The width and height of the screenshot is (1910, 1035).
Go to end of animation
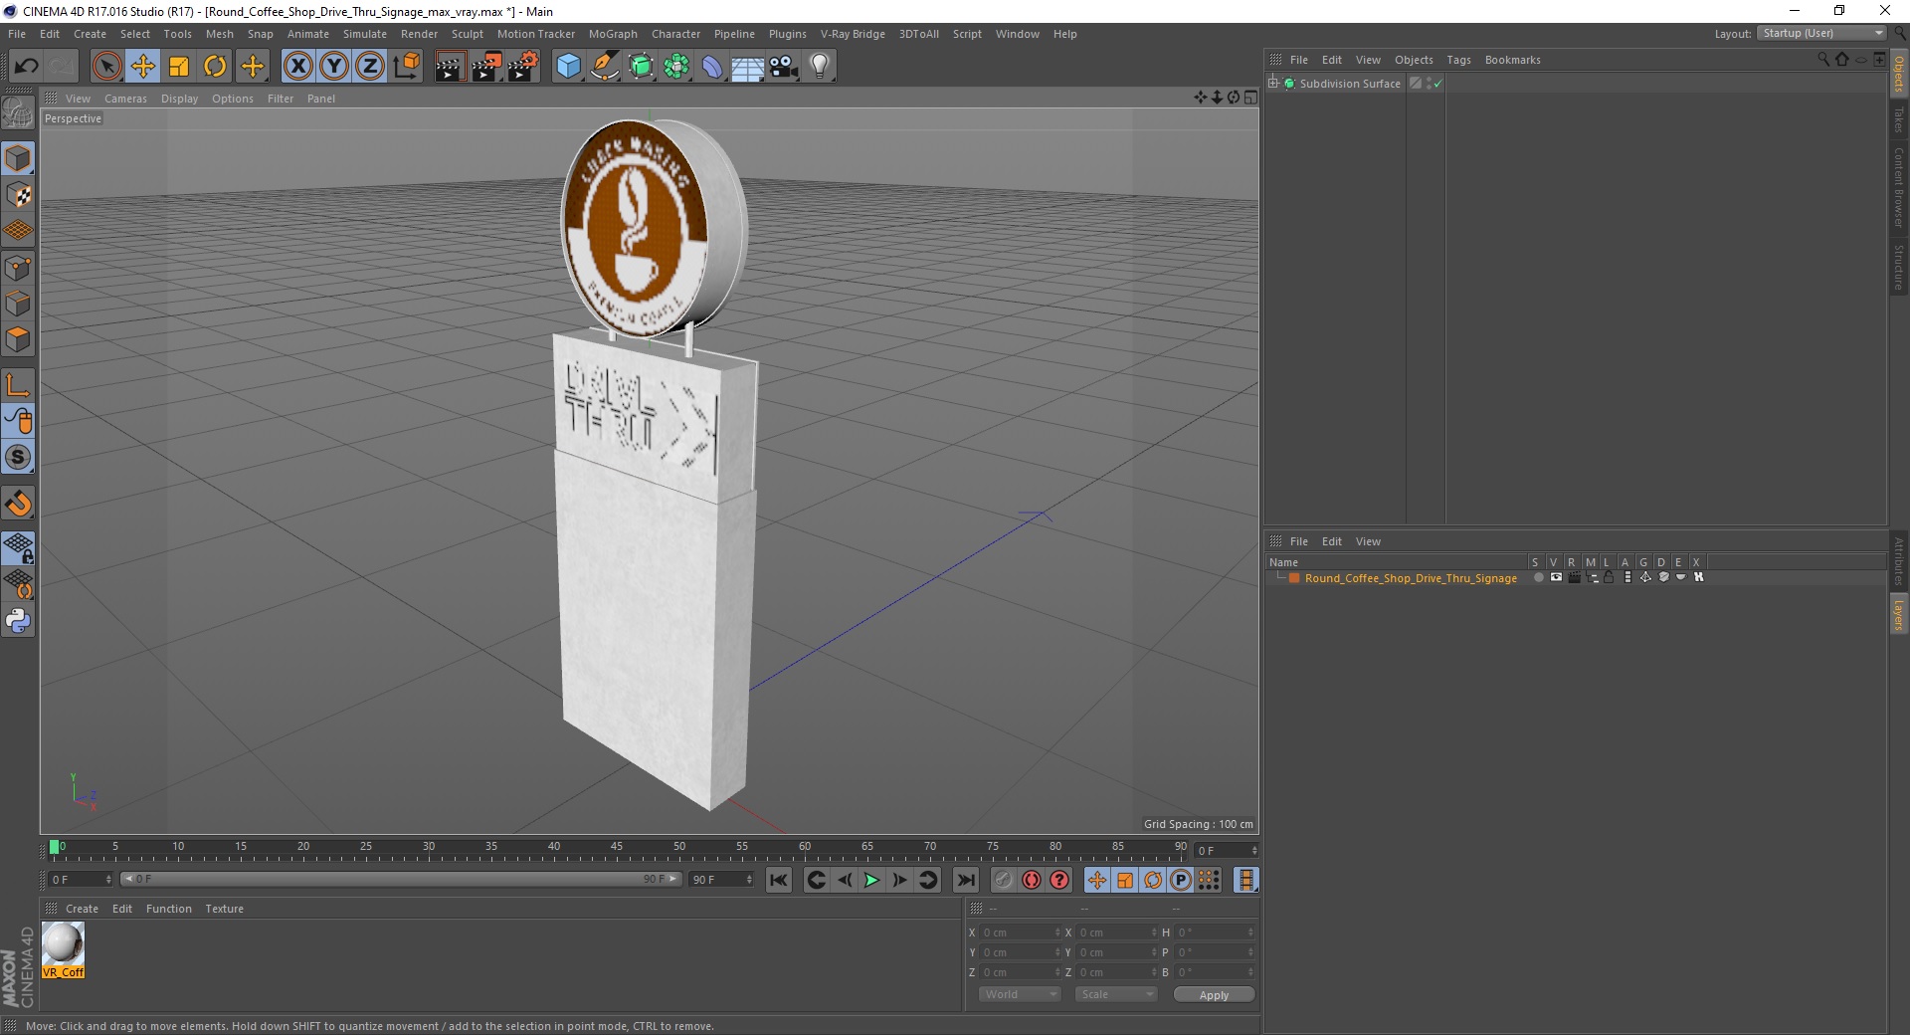coord(966,880)
